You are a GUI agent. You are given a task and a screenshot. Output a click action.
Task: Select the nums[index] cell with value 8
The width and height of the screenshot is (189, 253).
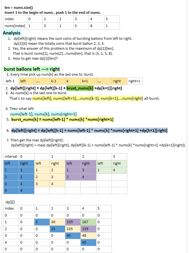click(96, 26)
